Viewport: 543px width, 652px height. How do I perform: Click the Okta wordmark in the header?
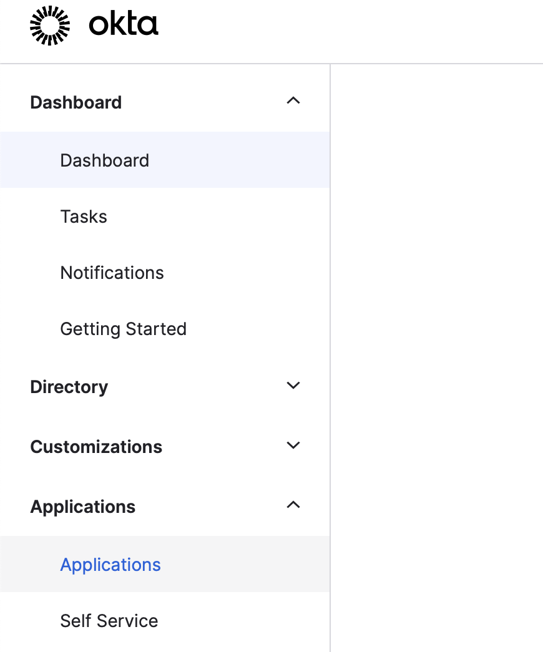point(122,25)
